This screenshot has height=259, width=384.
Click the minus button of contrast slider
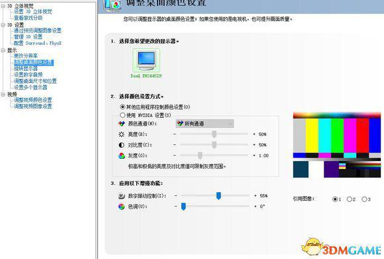coord(175,145)
